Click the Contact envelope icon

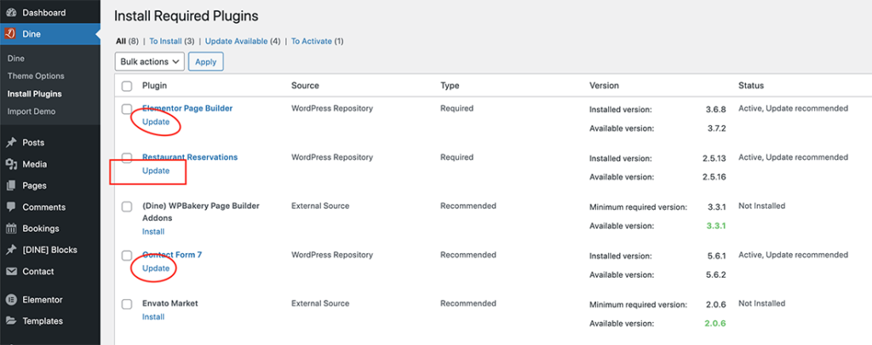click(x=10, y=271)
